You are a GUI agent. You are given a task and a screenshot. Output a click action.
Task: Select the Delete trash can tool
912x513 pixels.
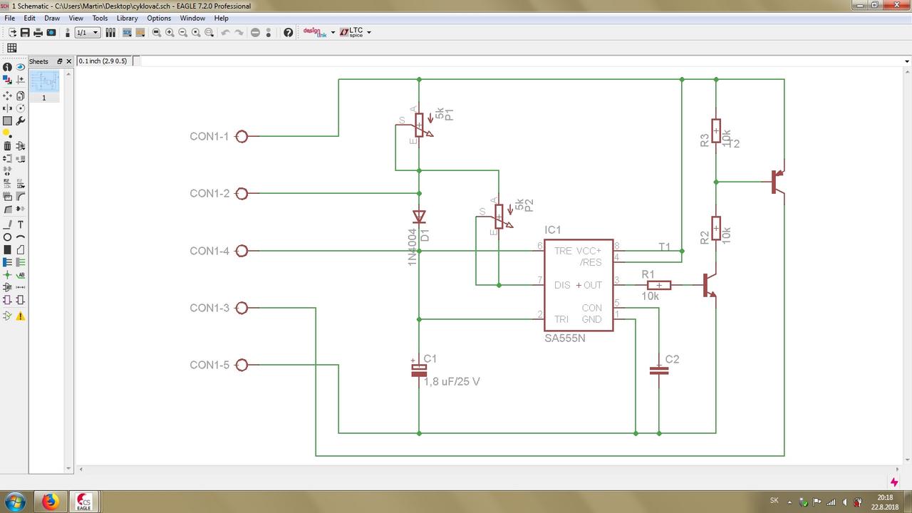click(x=7, y=146)
